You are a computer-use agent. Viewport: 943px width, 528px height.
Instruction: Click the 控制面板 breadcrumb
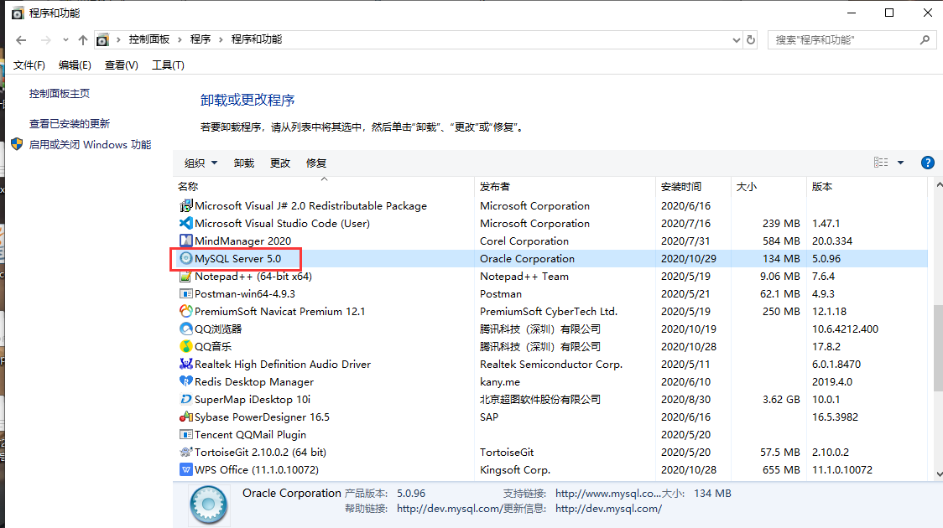[149, 39]
